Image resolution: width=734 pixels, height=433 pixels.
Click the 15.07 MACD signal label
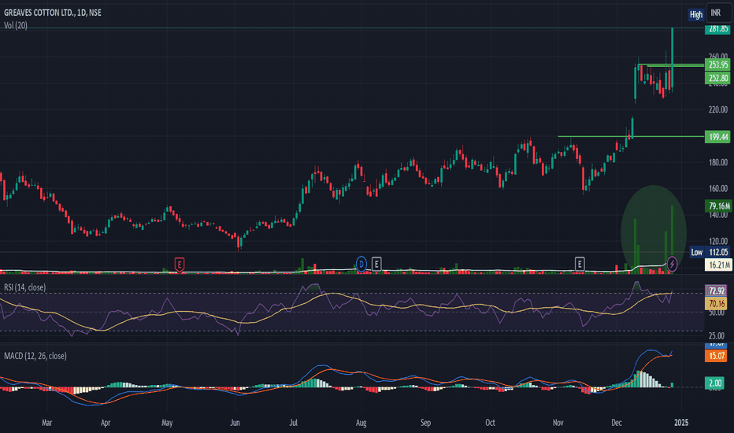(x=716, y=356)
